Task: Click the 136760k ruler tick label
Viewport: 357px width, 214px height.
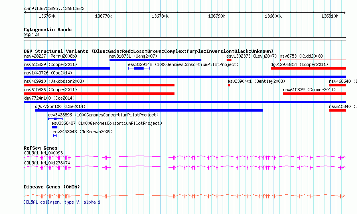Action: click(47, 16)
